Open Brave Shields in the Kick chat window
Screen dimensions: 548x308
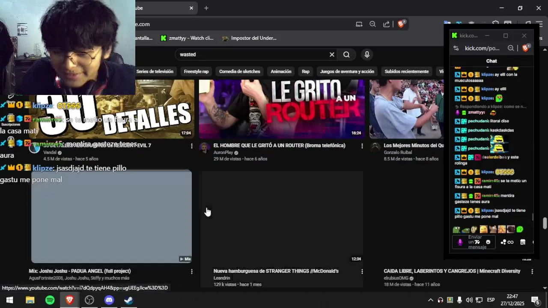tap(526, 48)
